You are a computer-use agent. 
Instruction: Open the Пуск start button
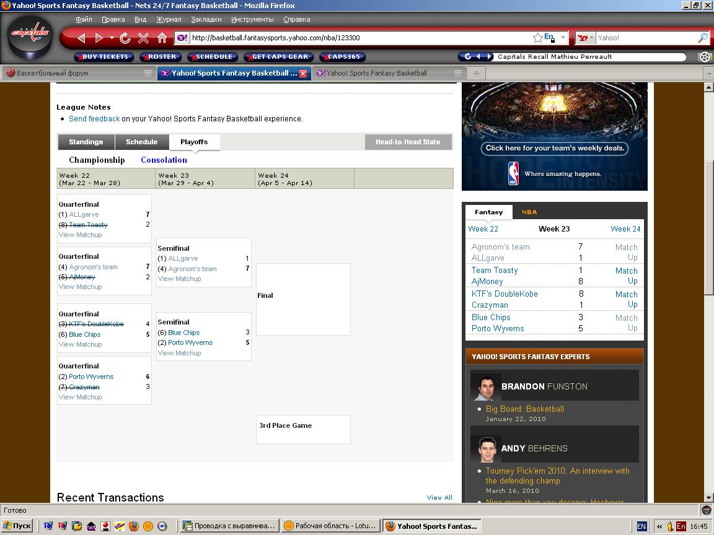18,526
